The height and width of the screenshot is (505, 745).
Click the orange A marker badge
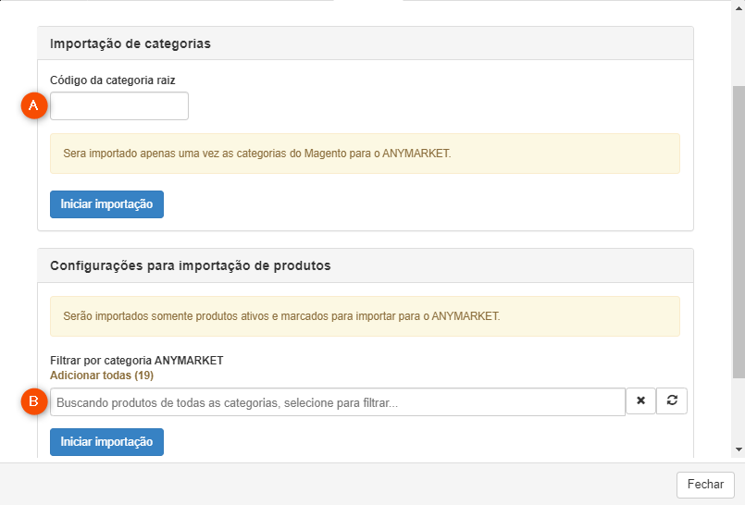(x=34, y=105)
